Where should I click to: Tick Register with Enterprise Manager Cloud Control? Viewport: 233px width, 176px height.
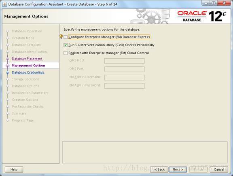(x=66, y=53)
